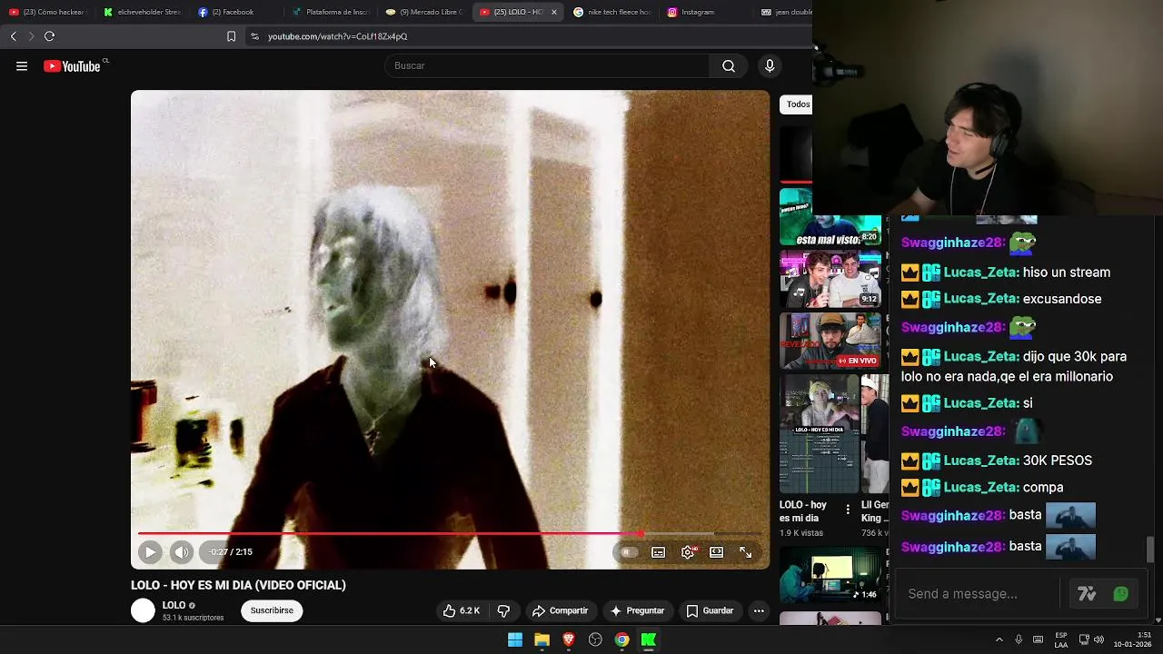Like the video with 6.2 K likes
This screenshot has width=1163, height=654.
462,610
